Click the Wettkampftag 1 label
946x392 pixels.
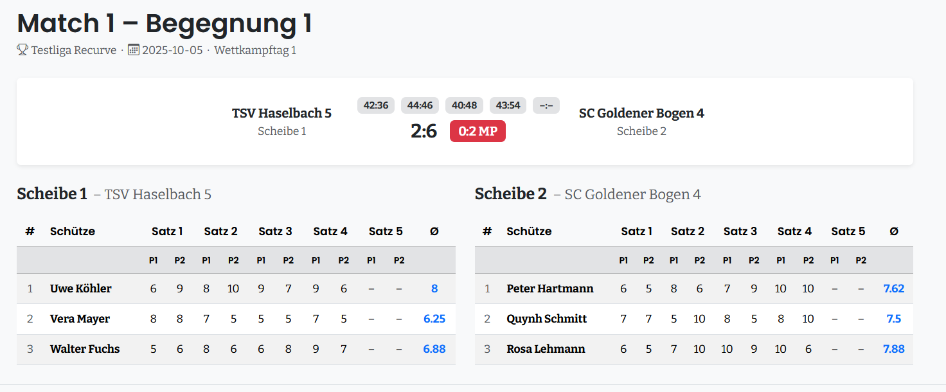pyautogui.click(x=255, y=50)
